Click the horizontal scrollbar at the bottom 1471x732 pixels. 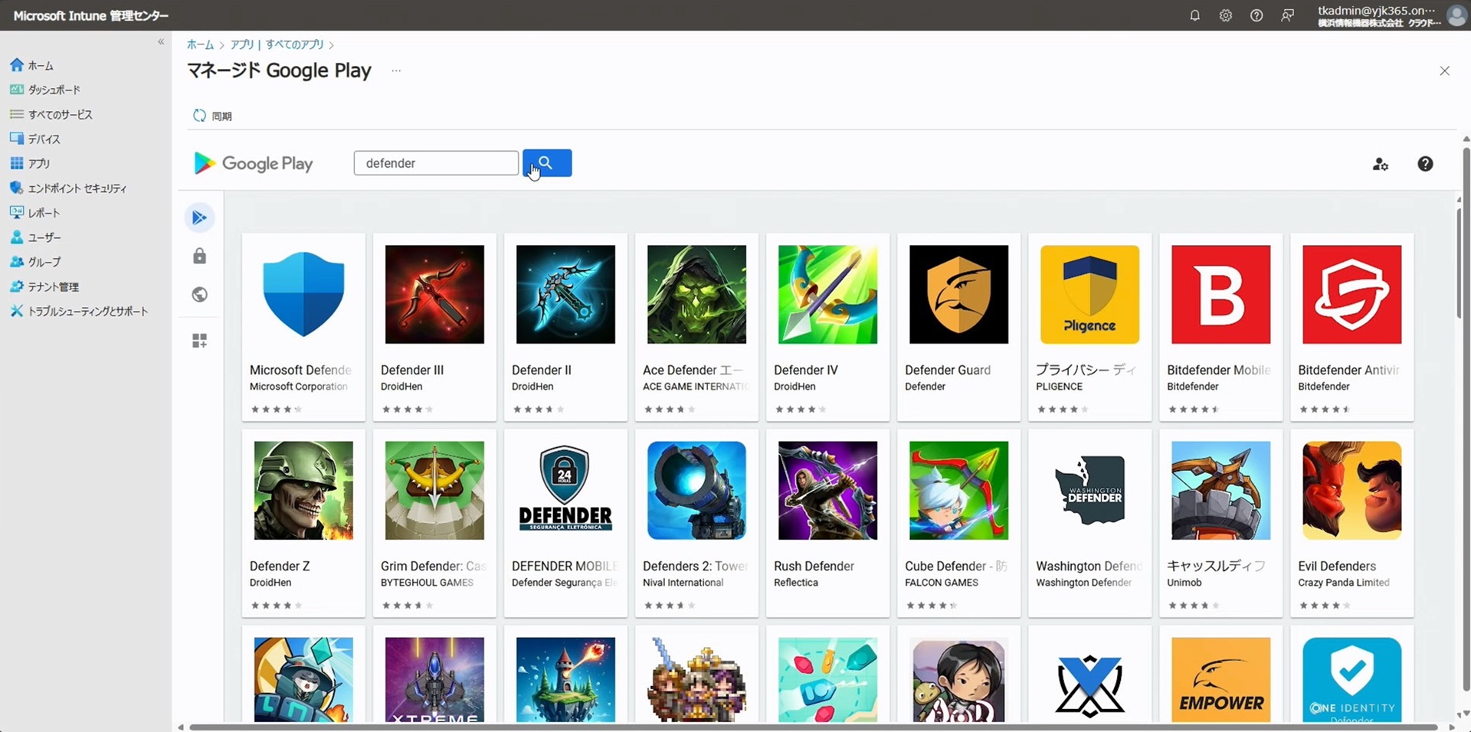click(812, 727)
